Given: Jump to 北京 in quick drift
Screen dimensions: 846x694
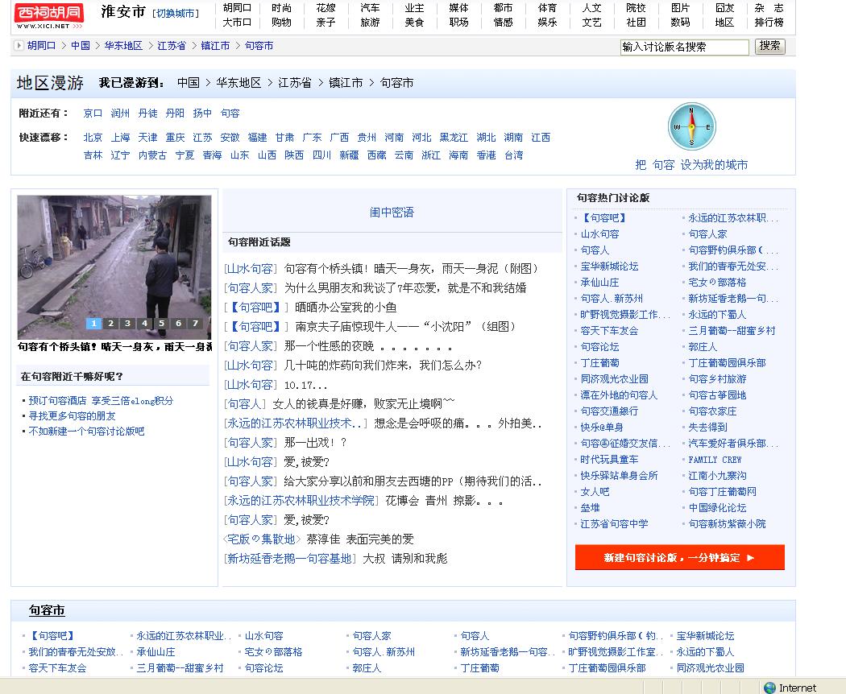Looking at the screenshot, I should pyautogui.click(x=93, y=138).
